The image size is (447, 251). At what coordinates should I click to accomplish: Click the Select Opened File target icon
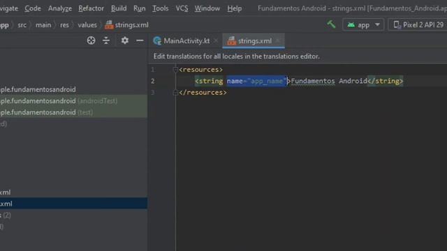(x=91, y=40)
